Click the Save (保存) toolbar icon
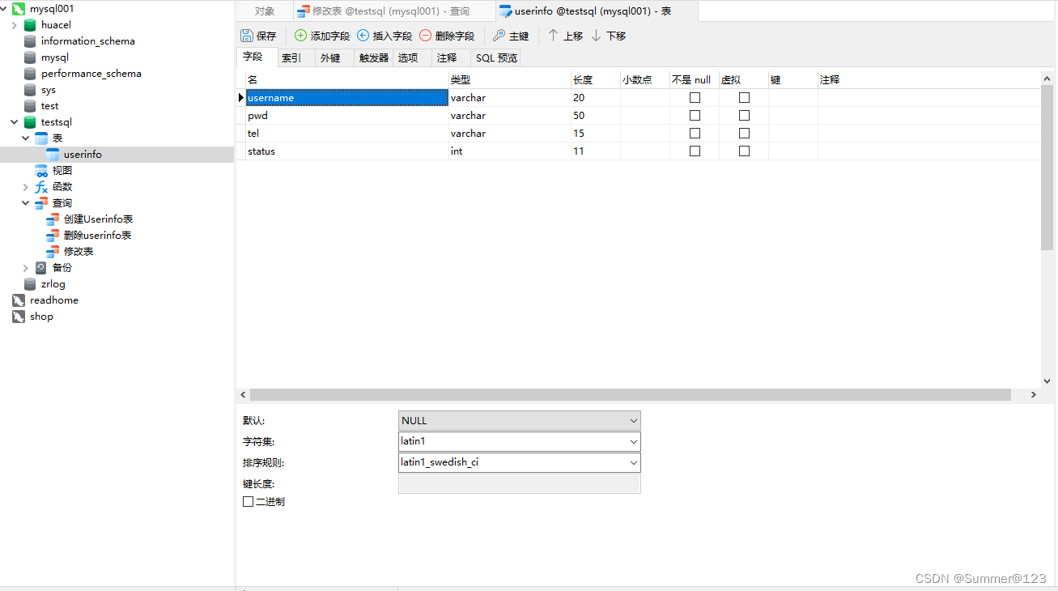Image resolution: width=1058 pixels, height=591 pixels. point(247,36)
